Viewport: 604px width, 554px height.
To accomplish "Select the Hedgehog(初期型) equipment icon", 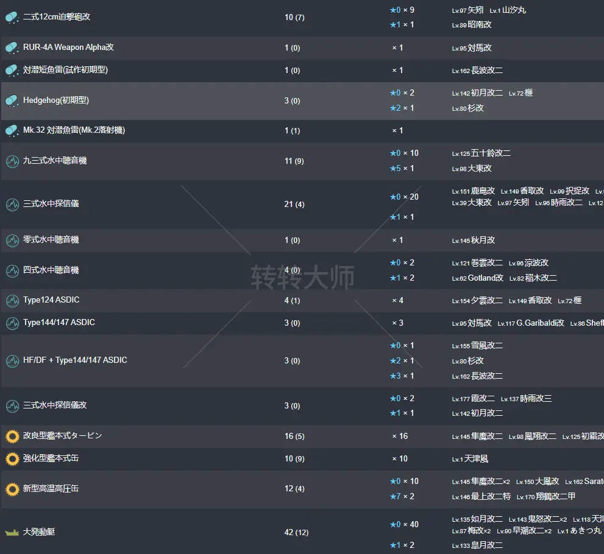I will point(12,100).
